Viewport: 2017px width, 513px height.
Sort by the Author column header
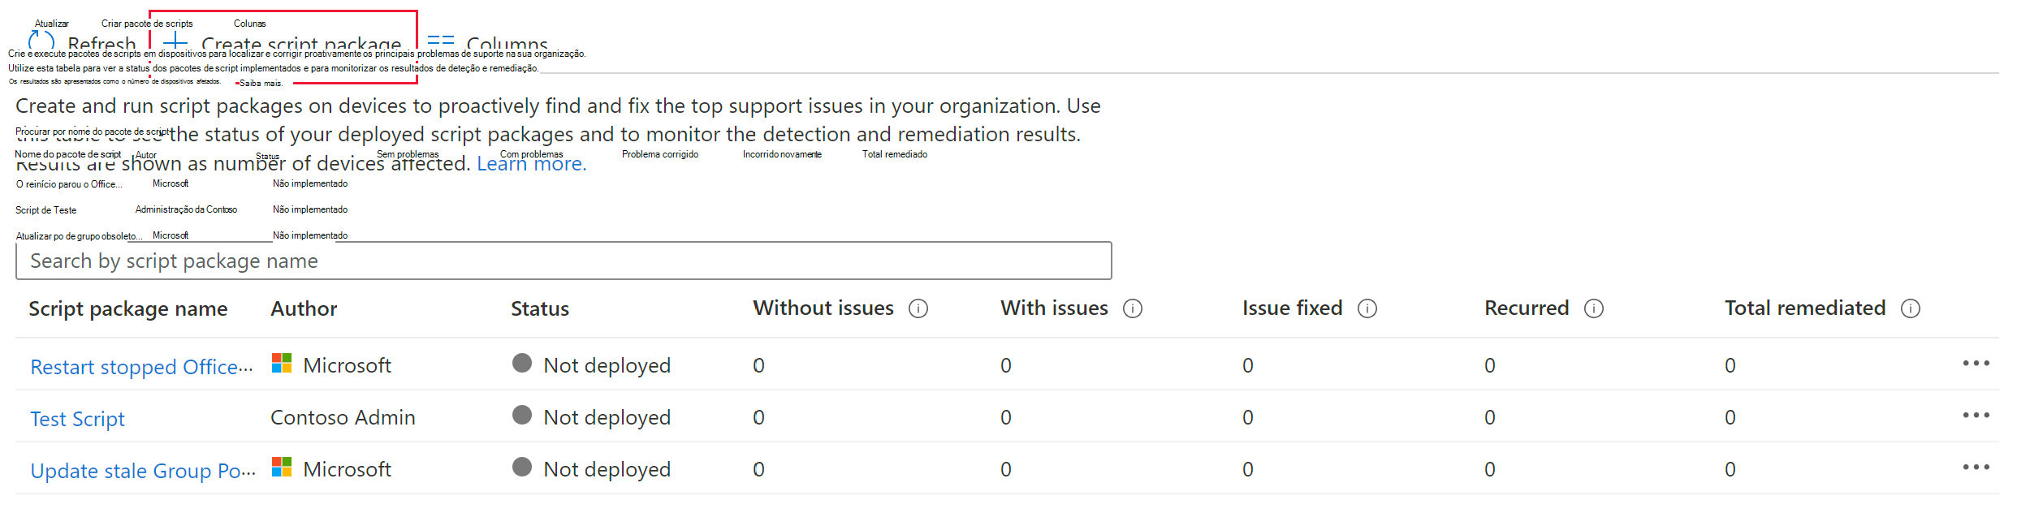pyautogui.click(x=304, y=308)
